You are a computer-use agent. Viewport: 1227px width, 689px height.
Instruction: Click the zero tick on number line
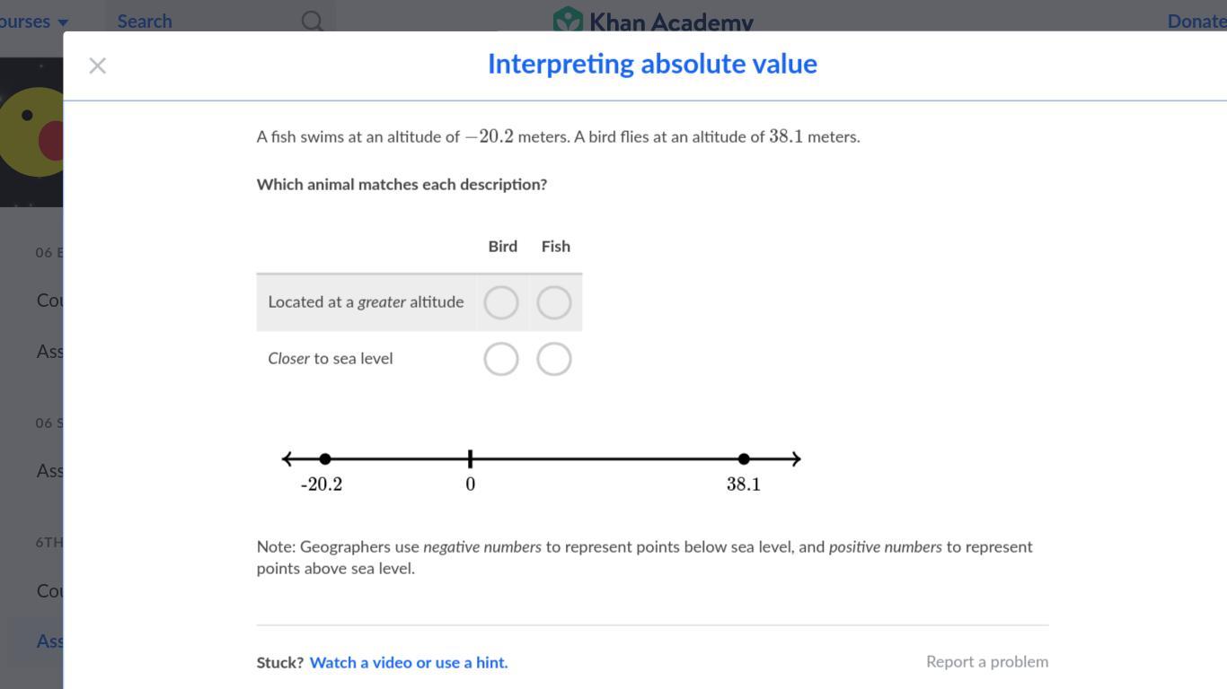(470, 459)
